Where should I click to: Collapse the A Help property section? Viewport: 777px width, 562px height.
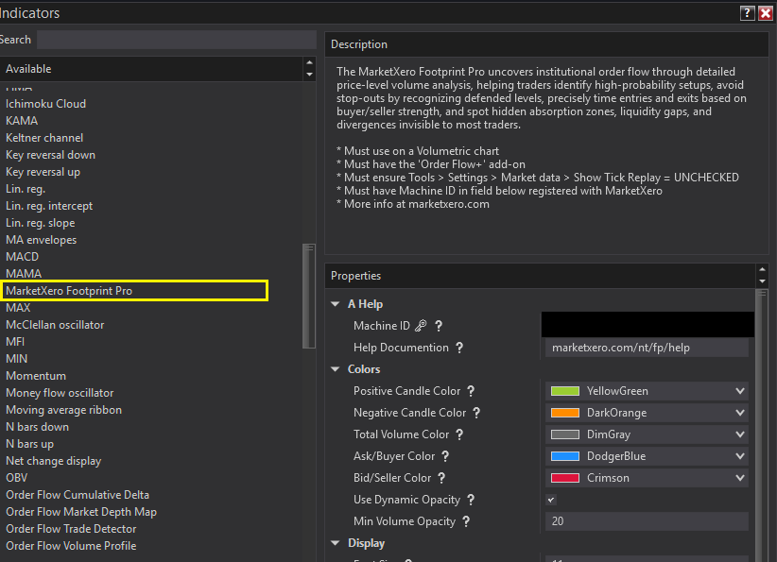point(336,304)
